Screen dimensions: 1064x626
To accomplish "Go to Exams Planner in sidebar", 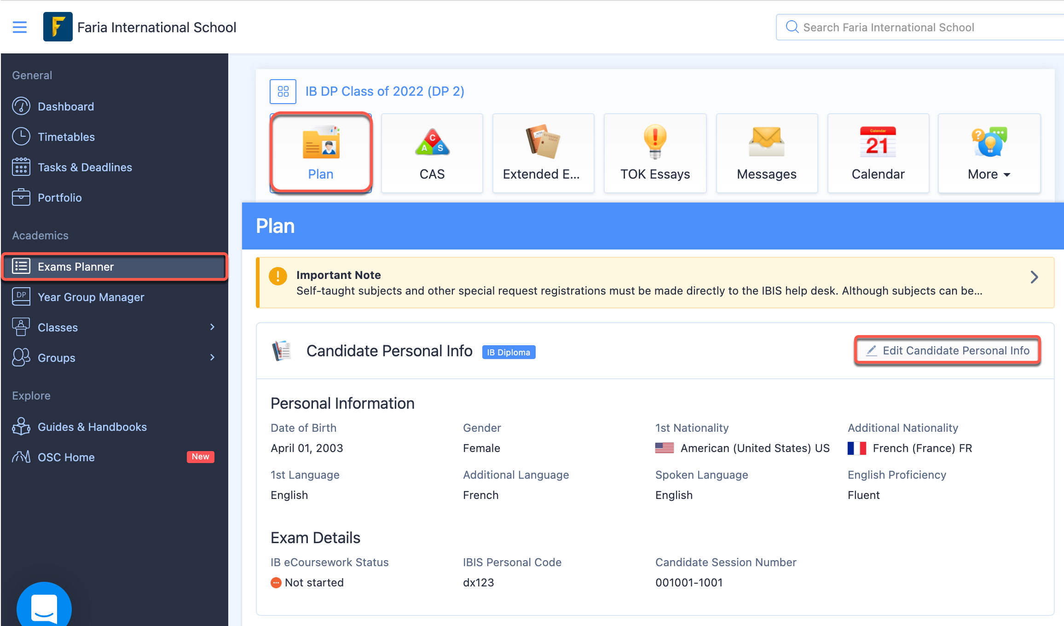I will (75, 267).
